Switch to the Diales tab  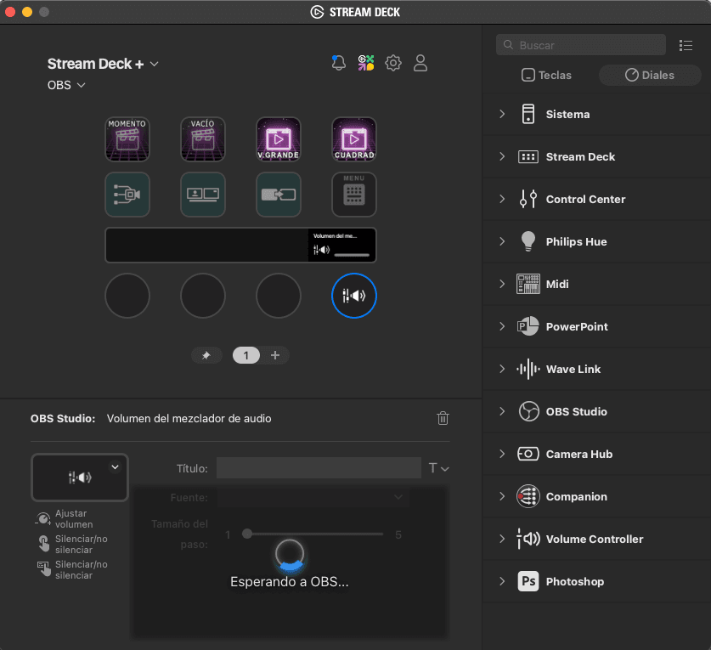pyautogui.click(x=650, y=76)
